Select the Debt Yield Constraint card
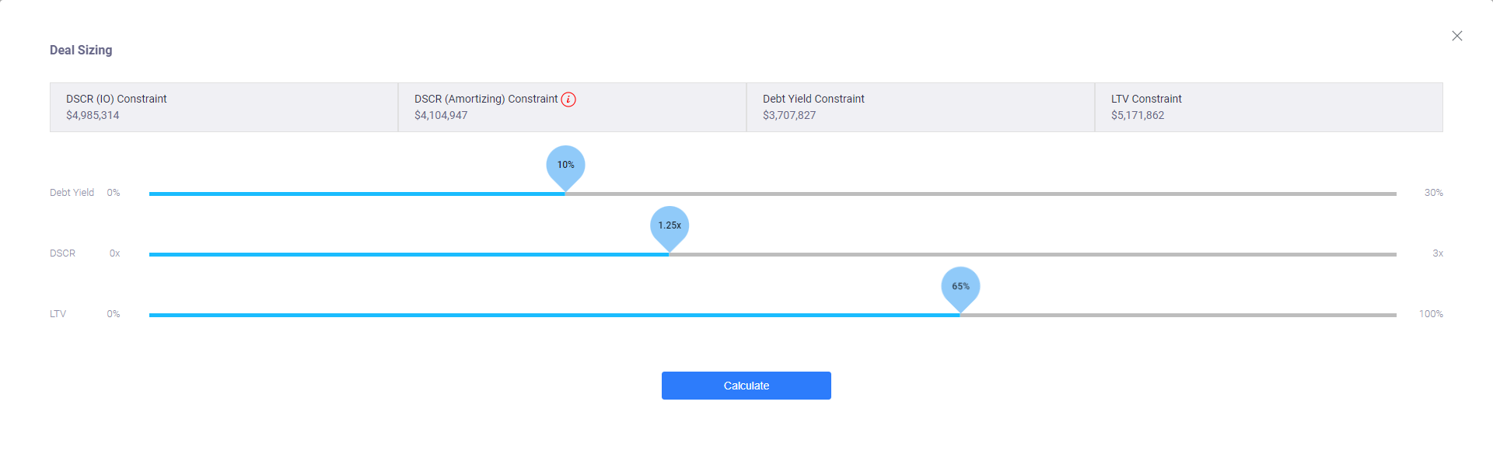 coord(921,107)
